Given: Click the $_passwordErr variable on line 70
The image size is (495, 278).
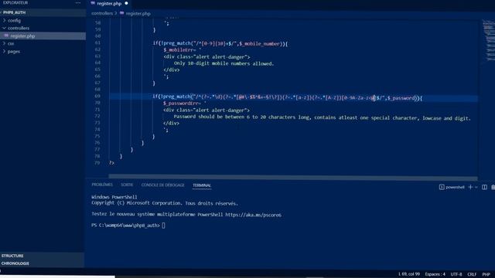Looking at the screenshot, I should pyautogui.click(x=179, y=103).
